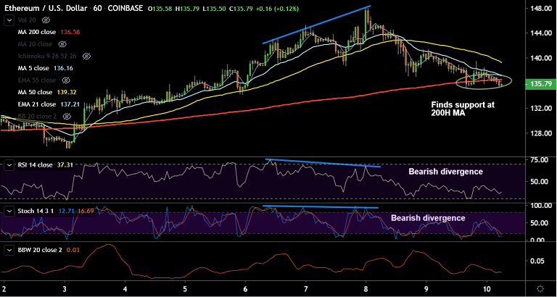Select the MA 200 close legend entry
The height and width of the screenshot is (297, 557).
tap(36, 32)
